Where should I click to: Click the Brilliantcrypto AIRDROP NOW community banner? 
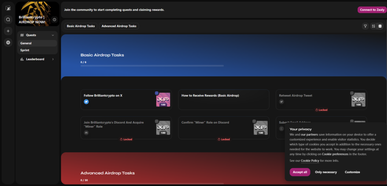pyautogui.click(x=37, y=14)
